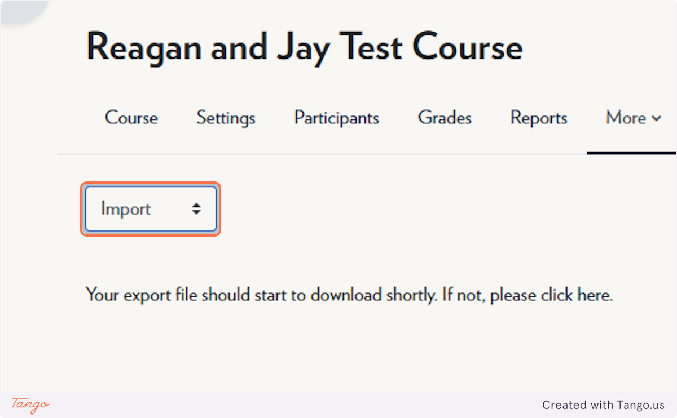Click the grey rounded shape in top-left corner
The image size is (677, 418).
coord(21,11)
